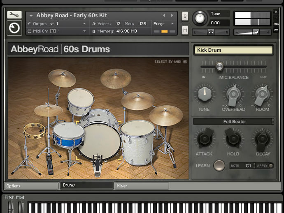Viewport: 284px width, 213px height.
Task: Go to next instrument preset arrow
Action: [x=172, y=15]
